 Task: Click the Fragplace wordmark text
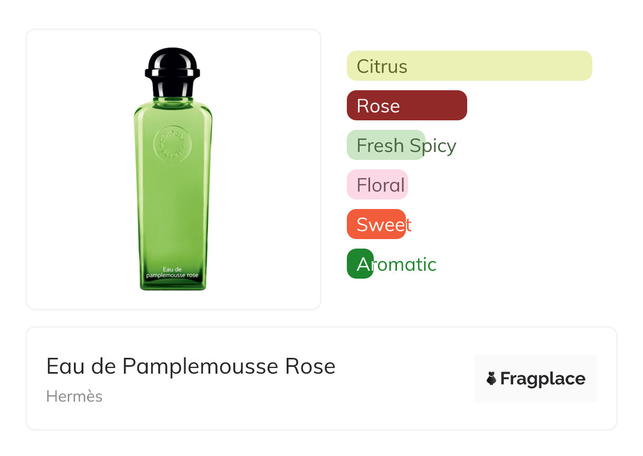[543, 378]
